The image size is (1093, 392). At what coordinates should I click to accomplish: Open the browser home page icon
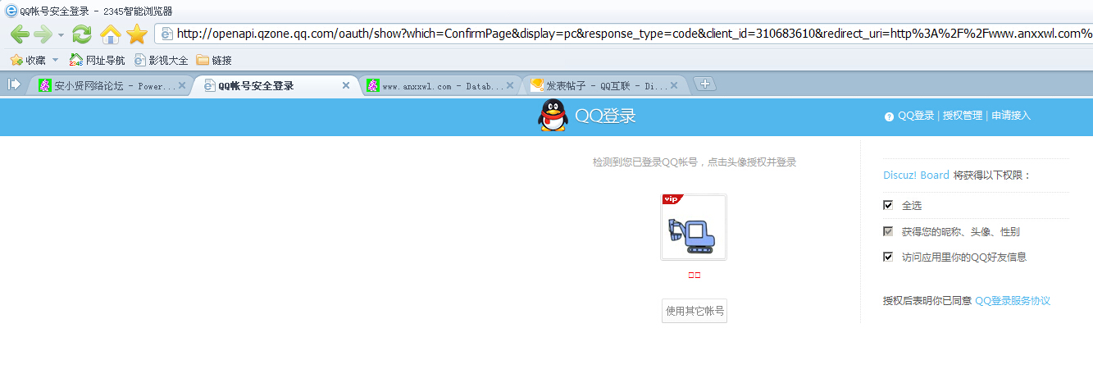click(x=110, y=34)
